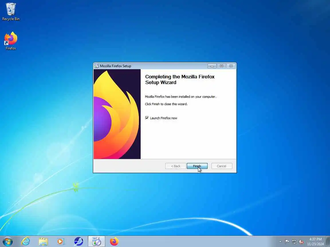
Task: Select the Firefox desktop shortcut
Action: [11, 41]
